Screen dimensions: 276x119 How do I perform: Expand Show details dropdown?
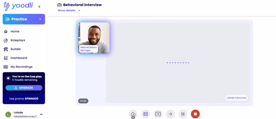(69, 10)
